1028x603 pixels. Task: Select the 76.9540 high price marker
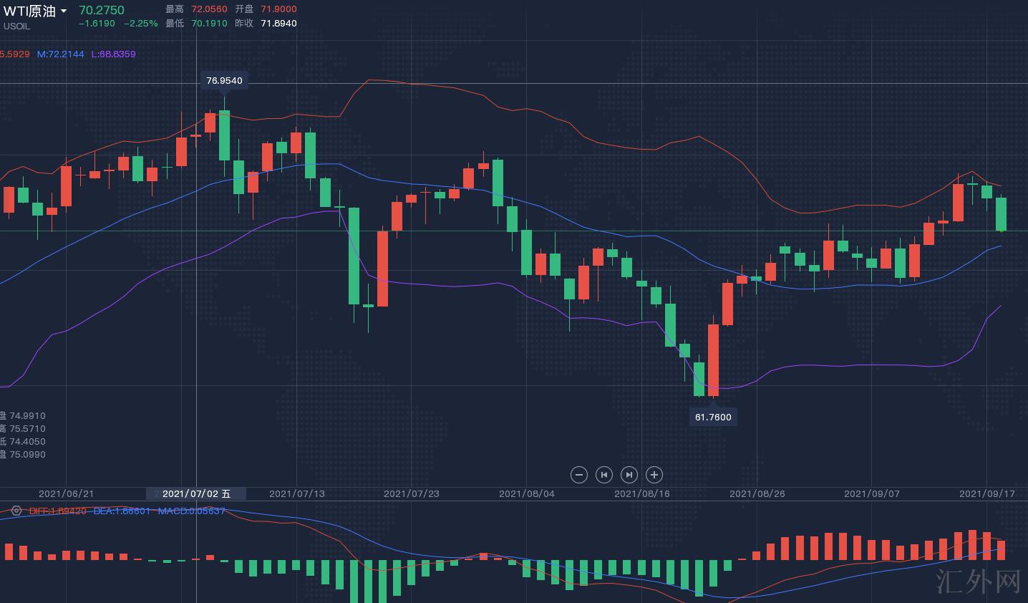point(224,81)
